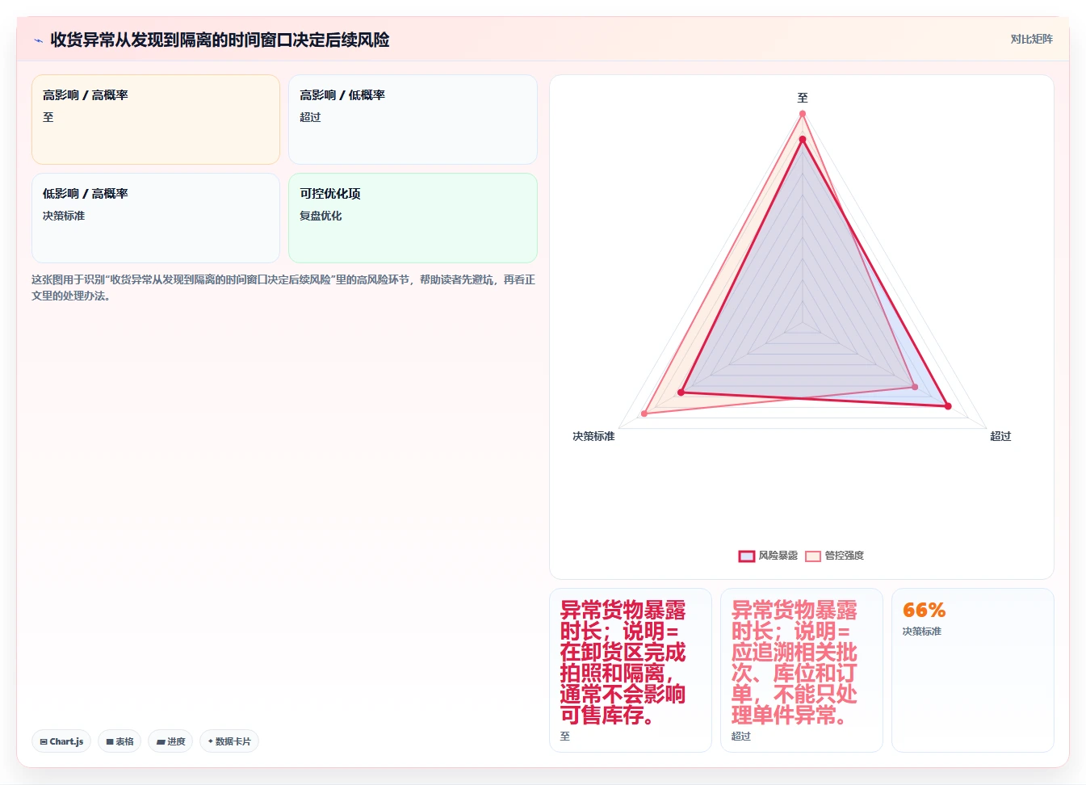
Task: Click the 至 axis label on radar chart
Action: click(x=803, y=98)
